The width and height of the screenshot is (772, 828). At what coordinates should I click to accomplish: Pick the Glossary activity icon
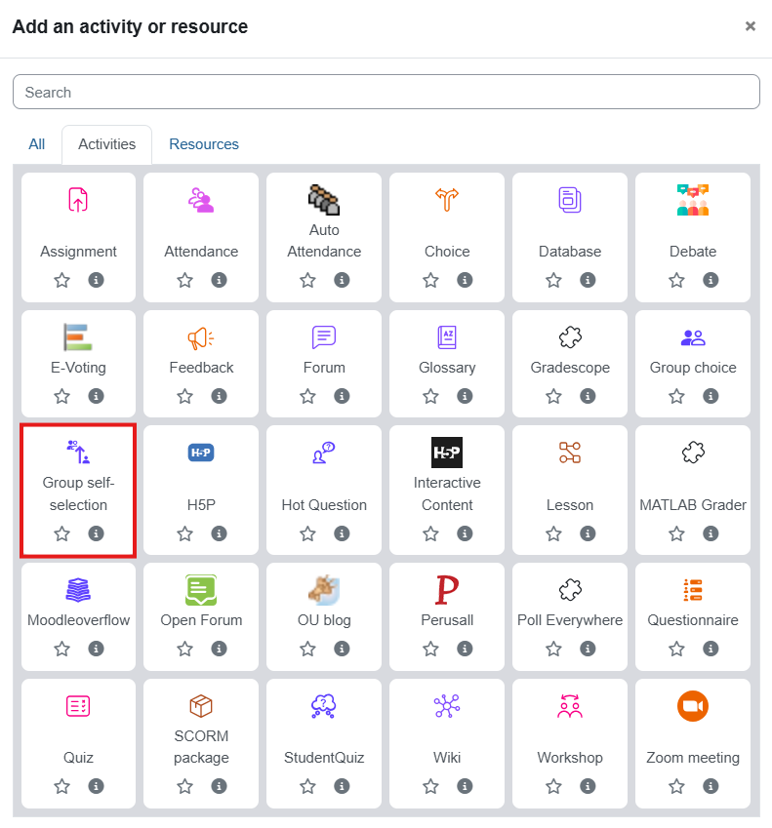pos(447,337)
